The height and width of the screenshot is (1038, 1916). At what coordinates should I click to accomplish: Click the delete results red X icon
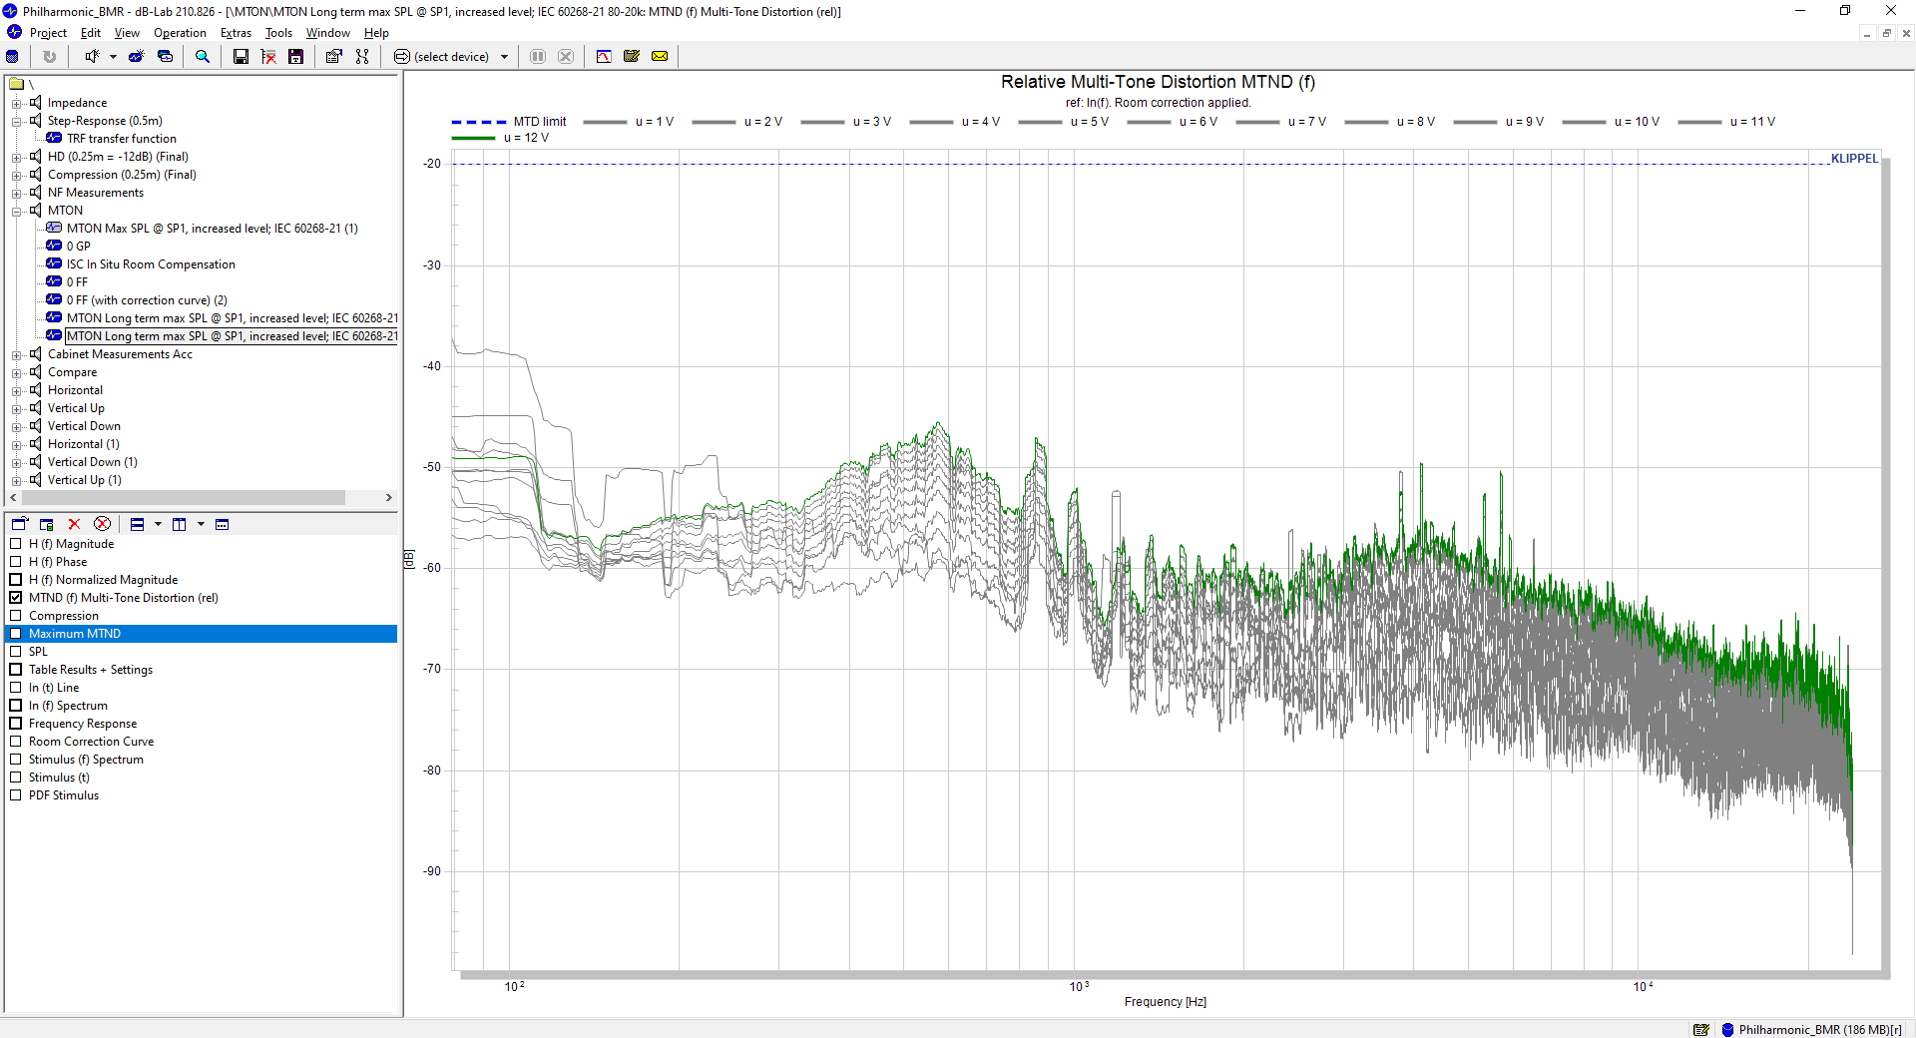[x=268, y=57]
